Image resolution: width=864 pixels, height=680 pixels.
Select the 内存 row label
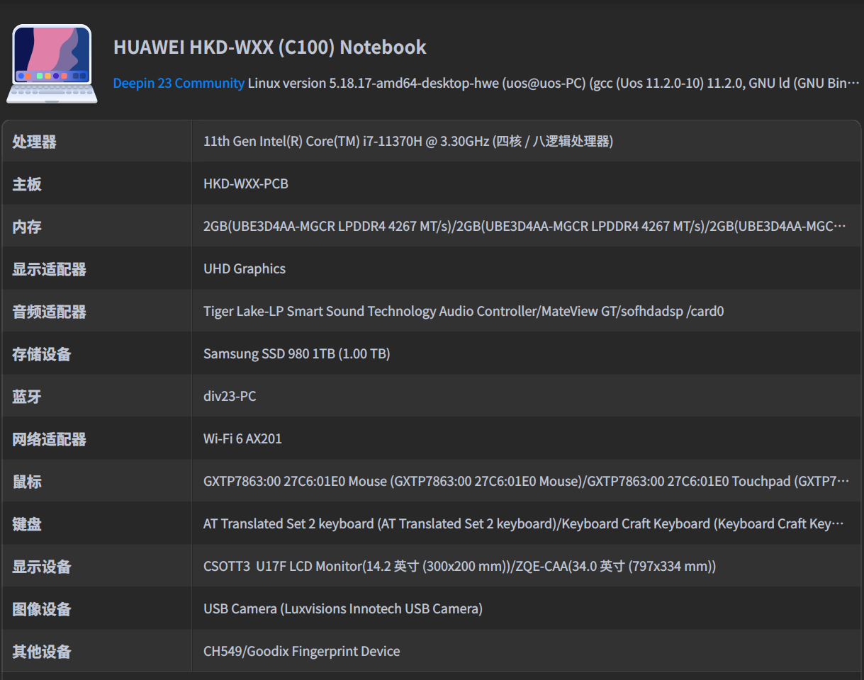tap(27, 227)
